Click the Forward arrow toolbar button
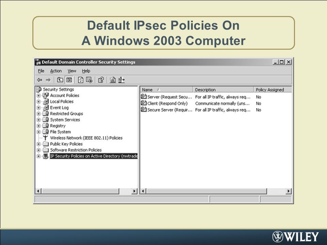Viewport: 327px width, 245px height. click(48, 80)
